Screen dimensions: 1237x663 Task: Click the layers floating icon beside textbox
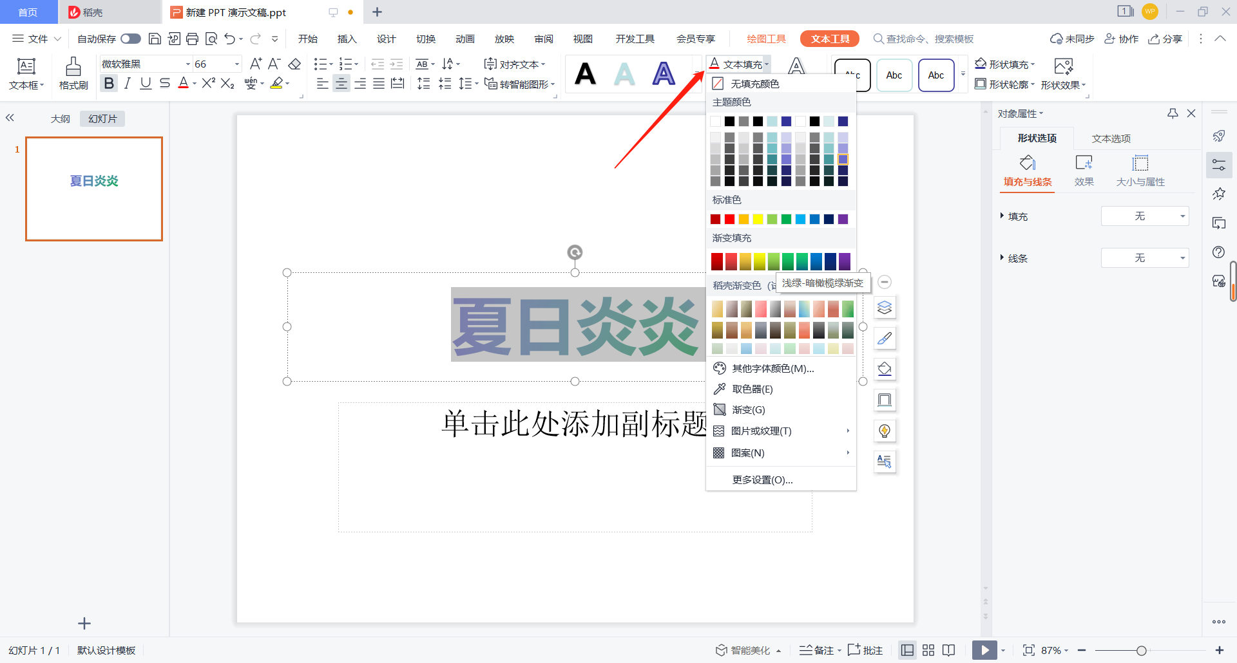click(885, 308)
